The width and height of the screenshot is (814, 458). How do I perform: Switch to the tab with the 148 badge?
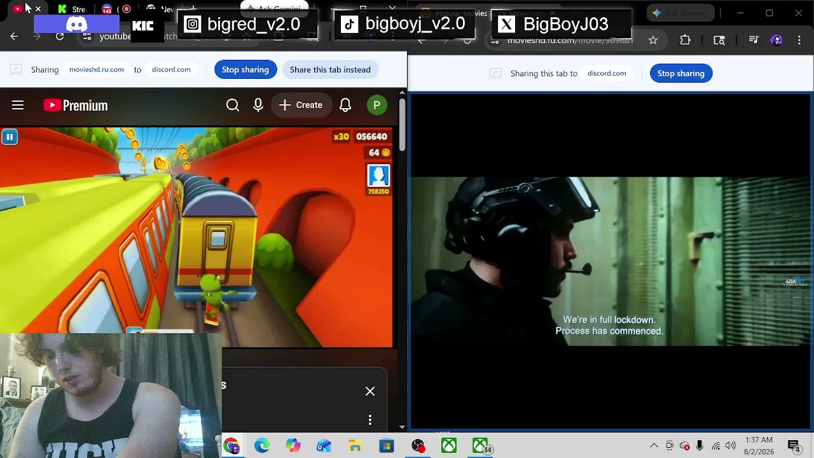click(x=107, y=9)
